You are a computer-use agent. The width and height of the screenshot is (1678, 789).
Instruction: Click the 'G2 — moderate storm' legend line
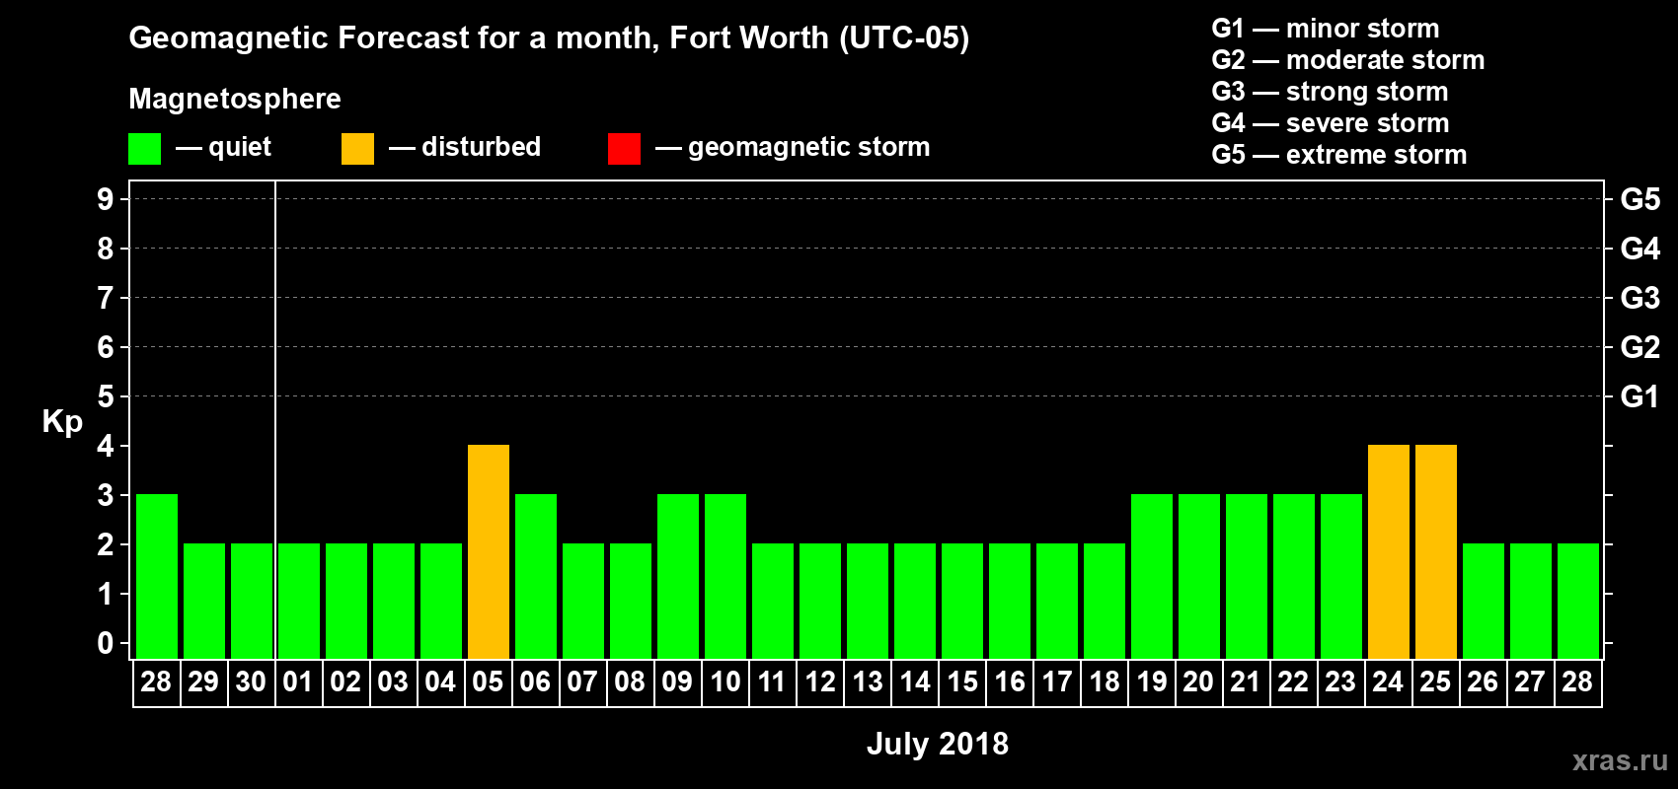point(1348,60)
